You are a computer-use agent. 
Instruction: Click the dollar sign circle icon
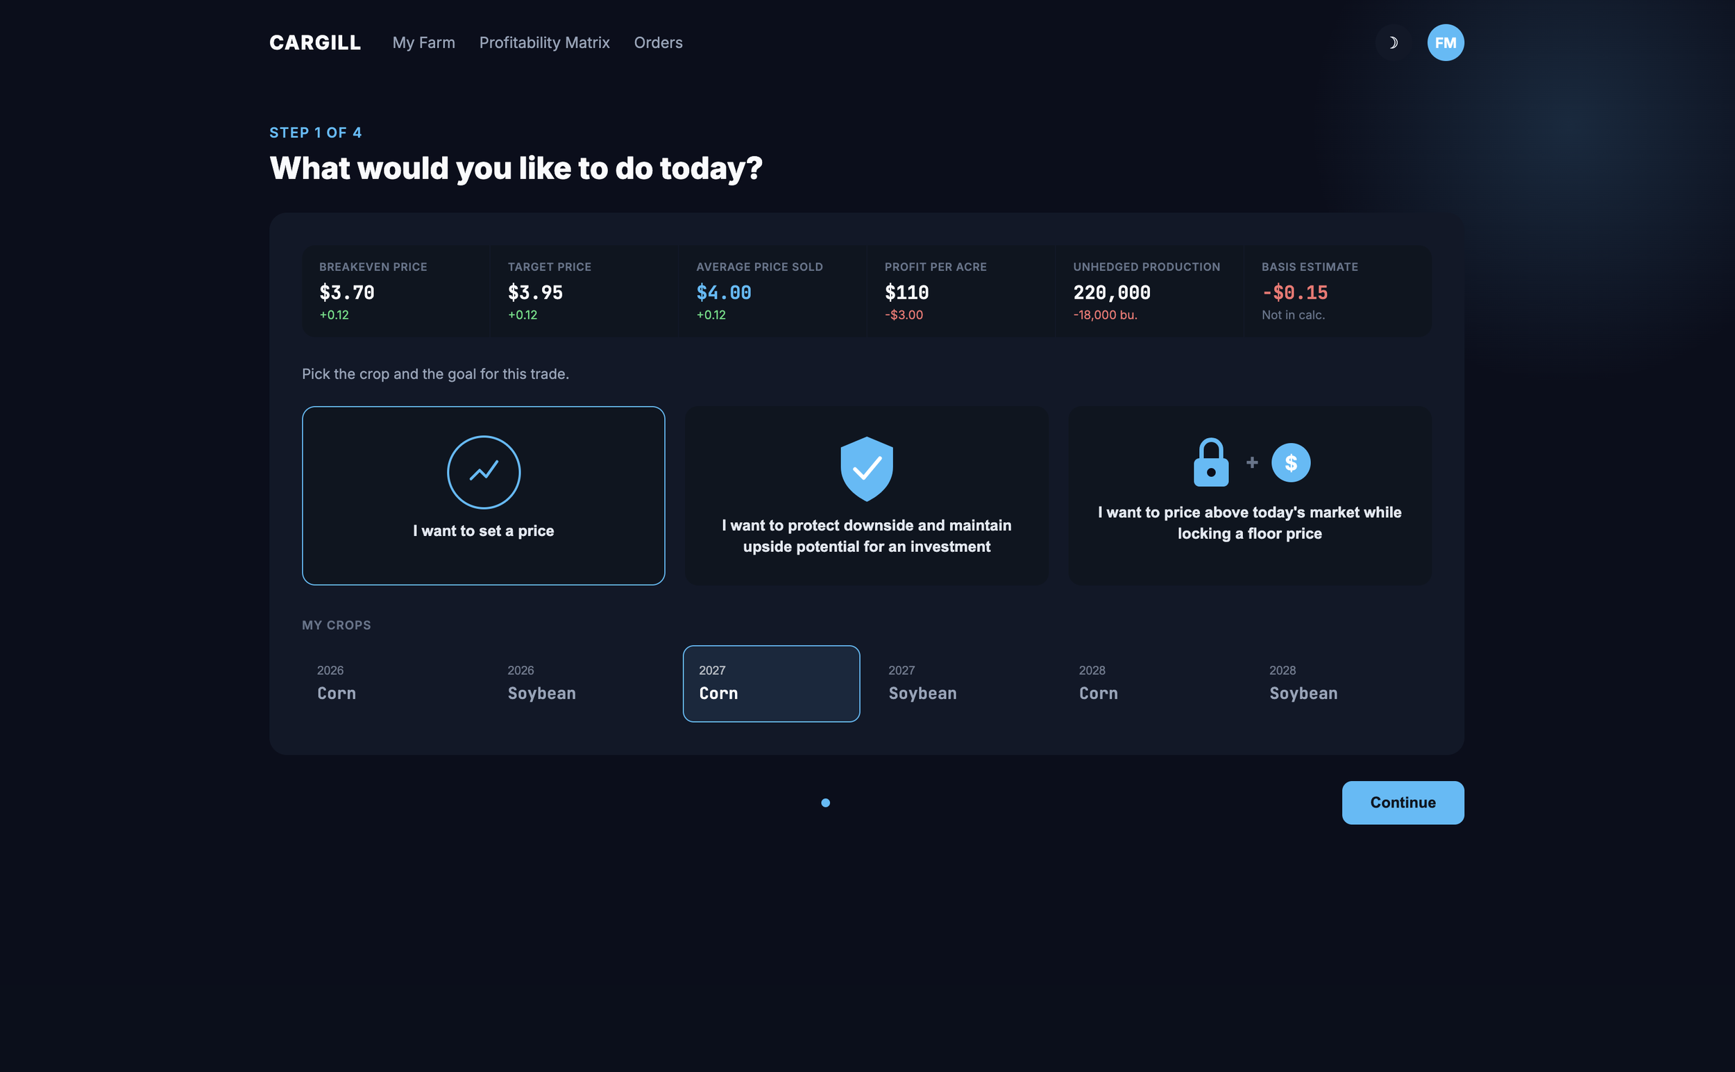[x=1291, y=463]
